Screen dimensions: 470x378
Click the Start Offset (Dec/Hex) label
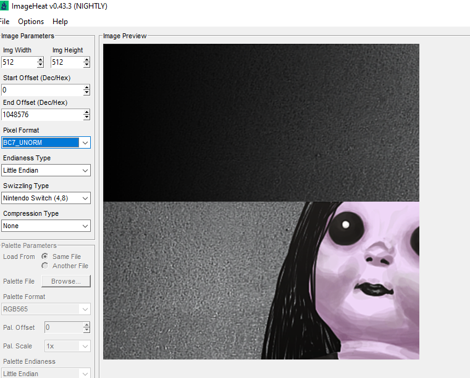(37, 78)
